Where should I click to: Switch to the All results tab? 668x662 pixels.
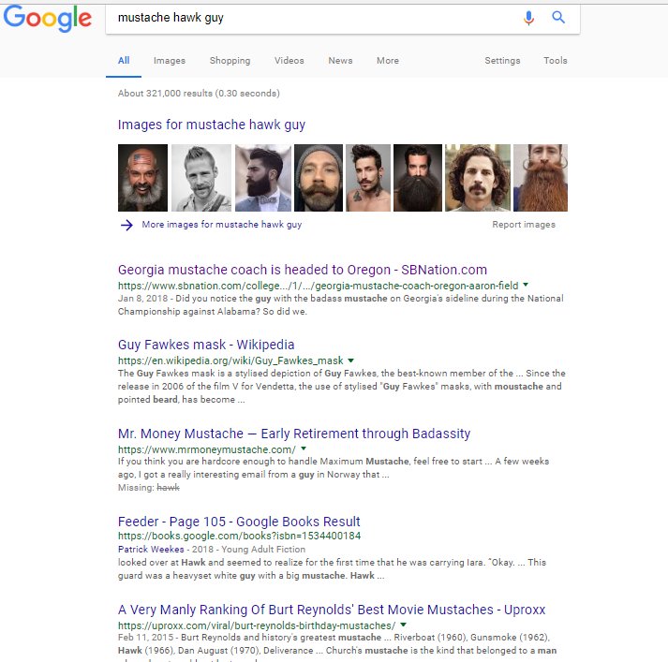point(124,61)
